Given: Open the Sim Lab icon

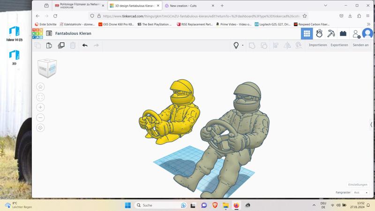Looking at the screenshot, I should (319, 33).
